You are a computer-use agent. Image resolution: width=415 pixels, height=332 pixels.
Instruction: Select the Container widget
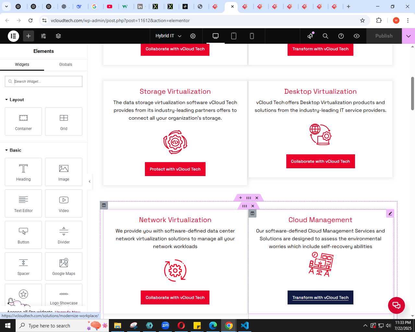pyautogui.click(x=23, y=121)
